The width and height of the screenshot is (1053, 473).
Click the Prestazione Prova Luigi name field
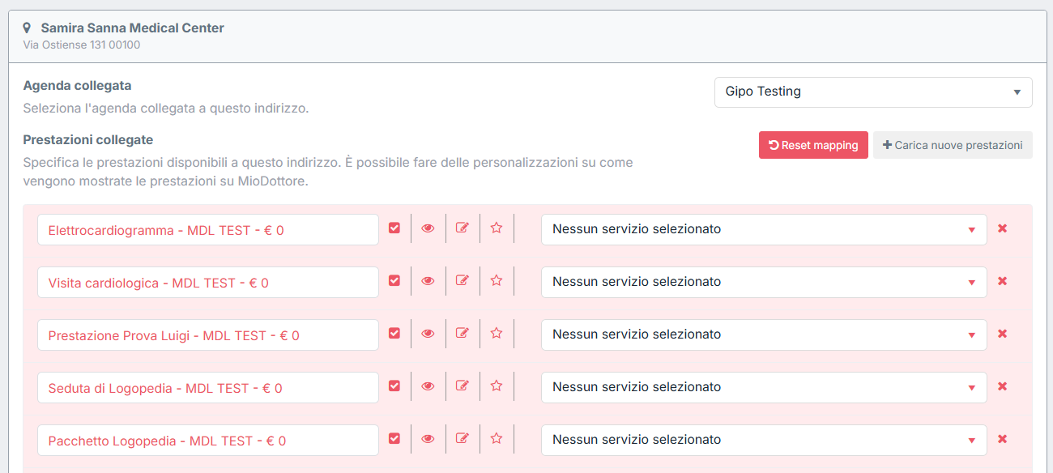pyautogui.click(x=207, y=335)
